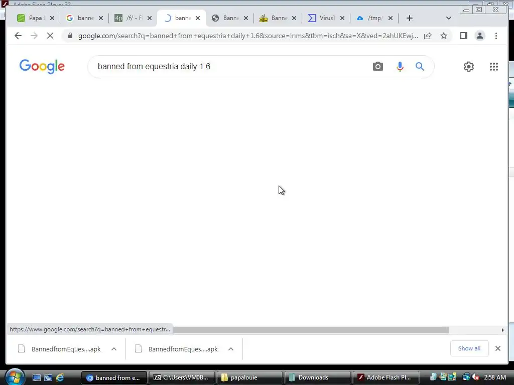
Task: View site information lock icon
Action: tap(70, 36)
